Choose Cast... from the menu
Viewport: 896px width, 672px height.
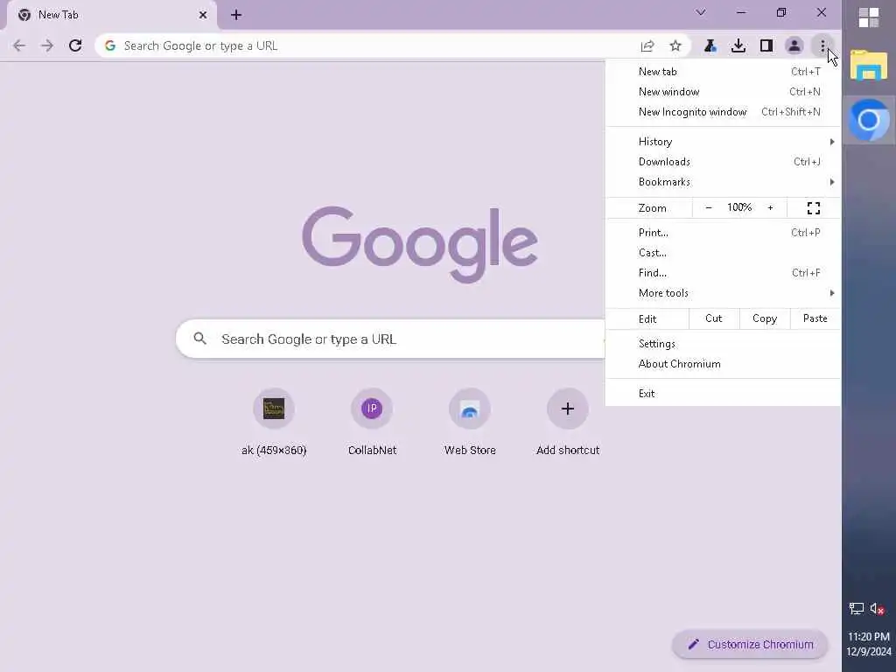pyautogui.click(x=723, y=253)
